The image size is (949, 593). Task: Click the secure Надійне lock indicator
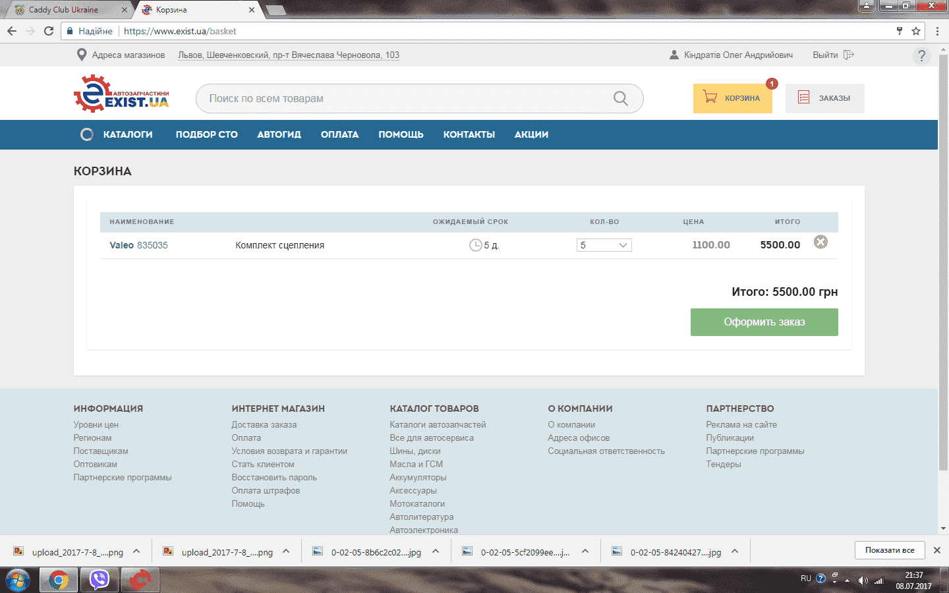pos(90,31)
